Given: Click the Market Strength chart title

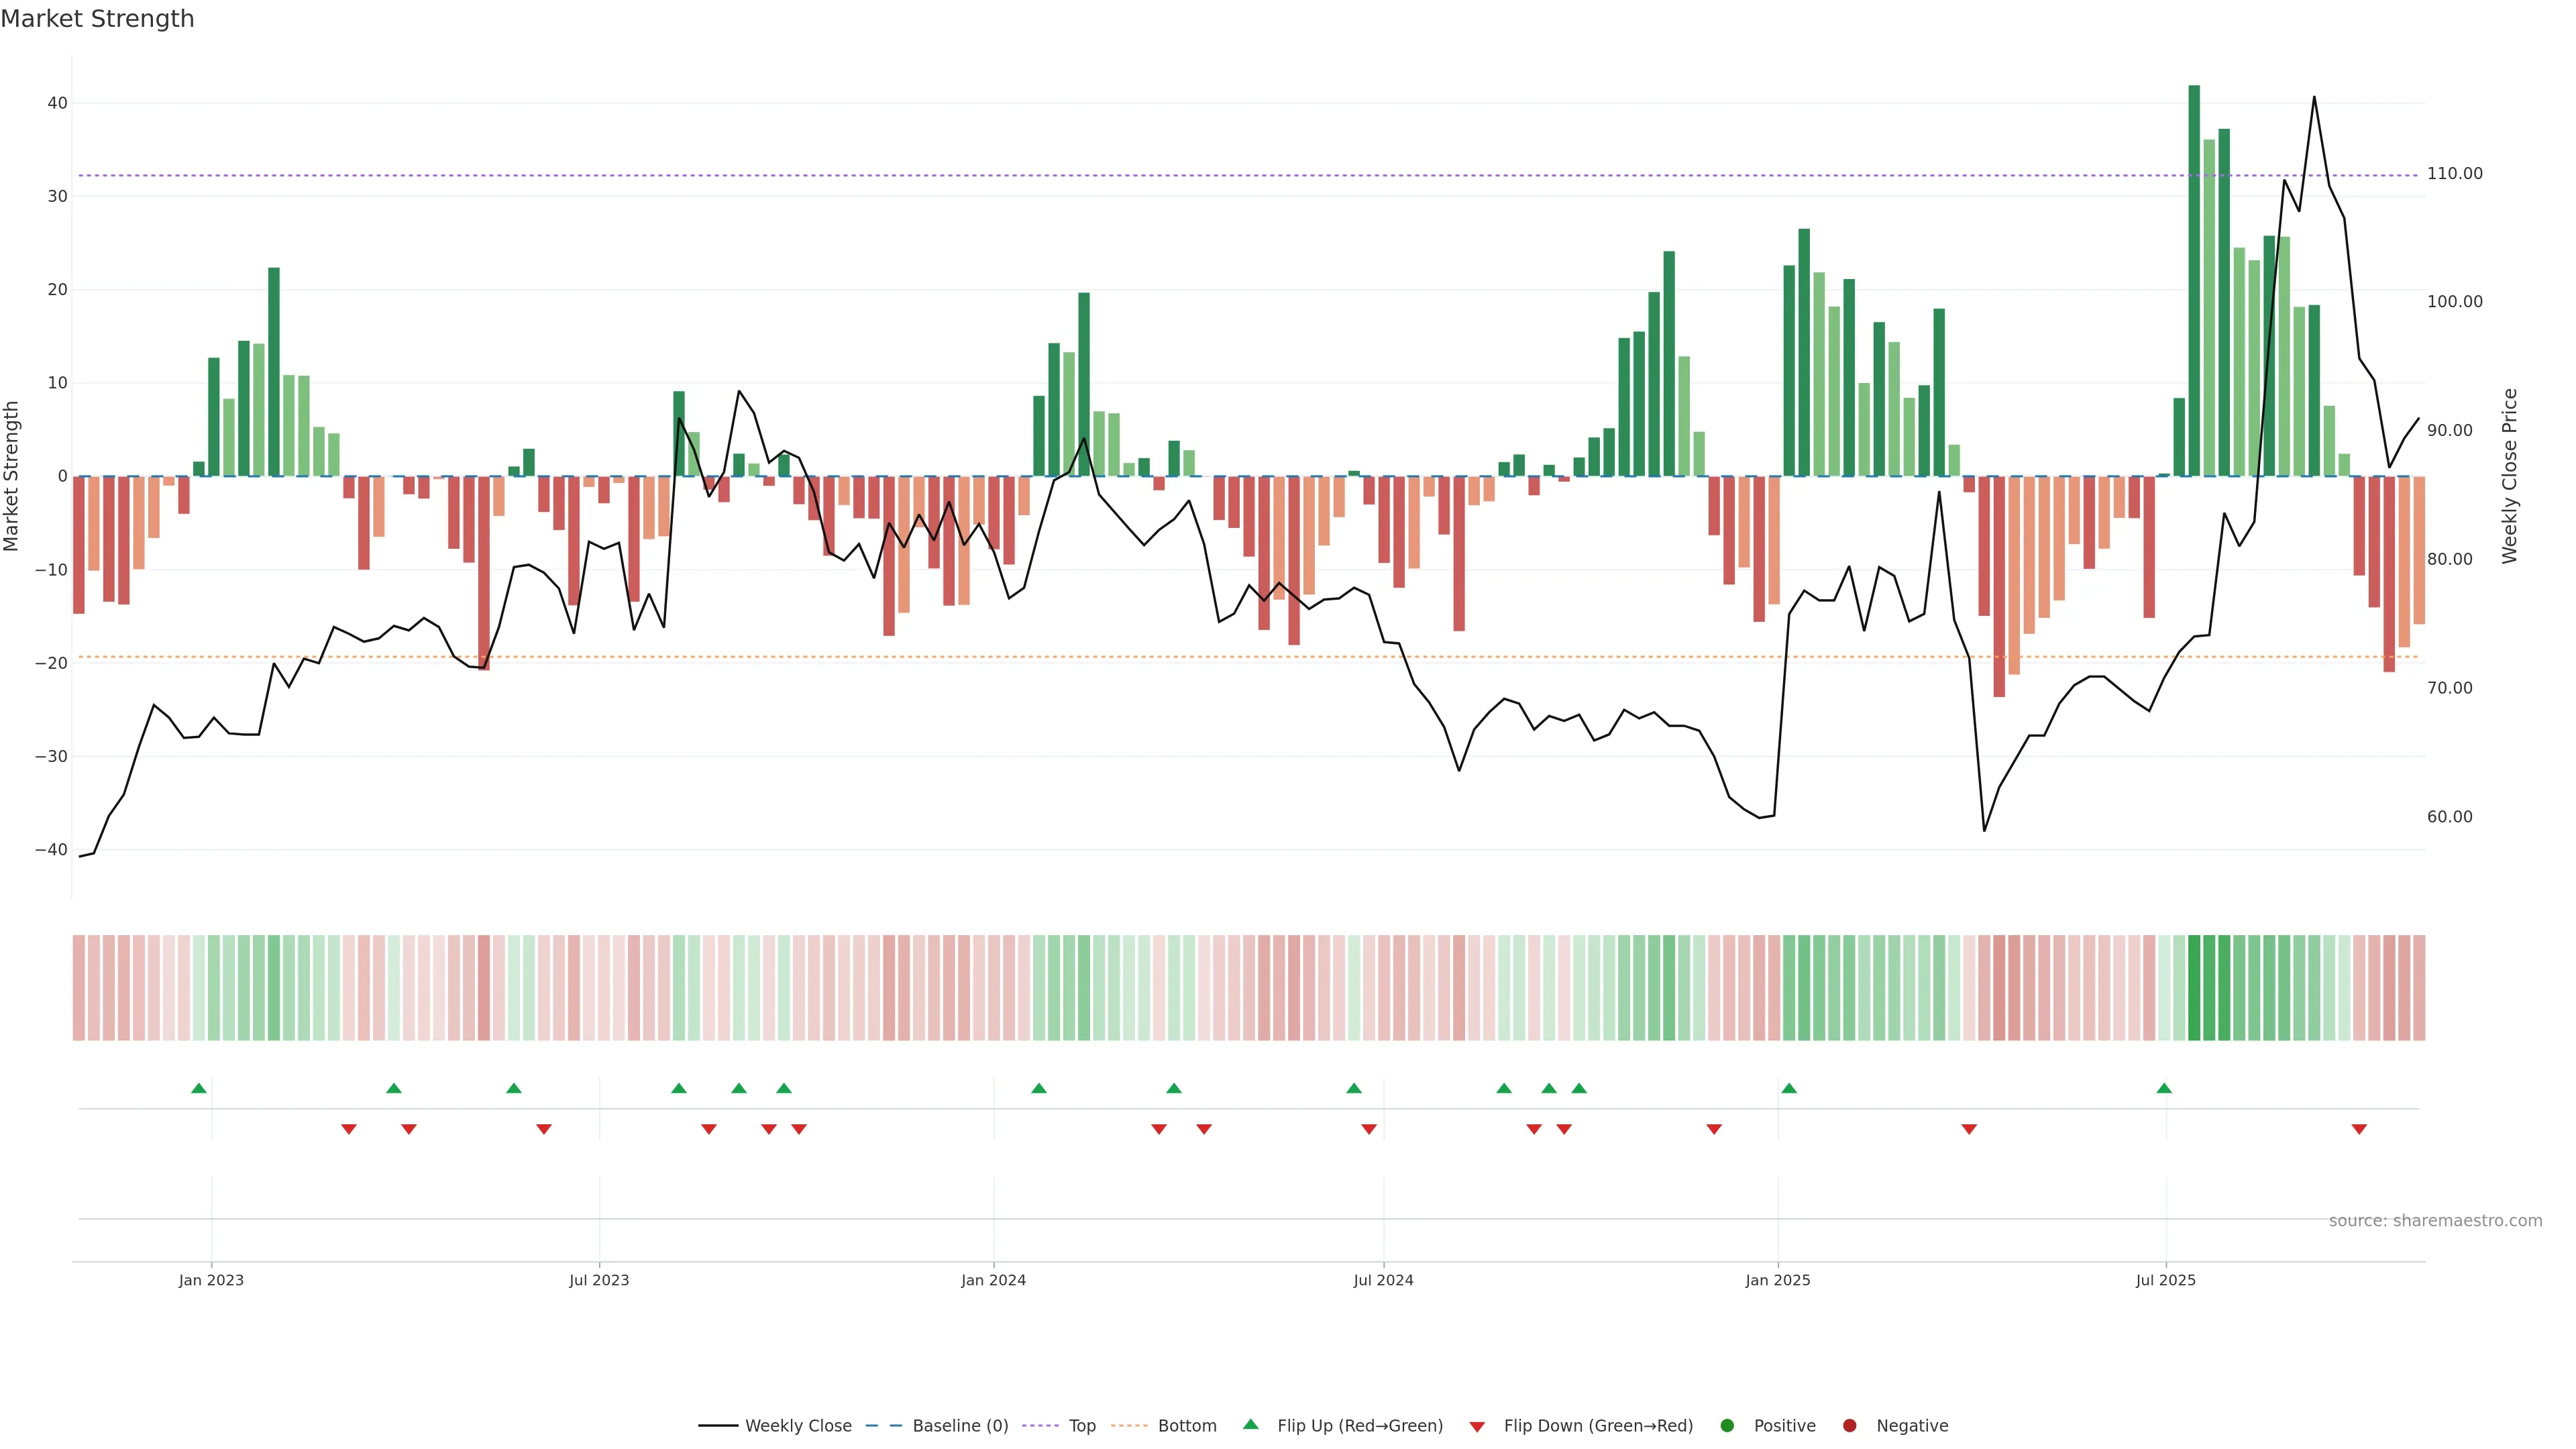Looking at the screenshot, I should tap(97, 19).
